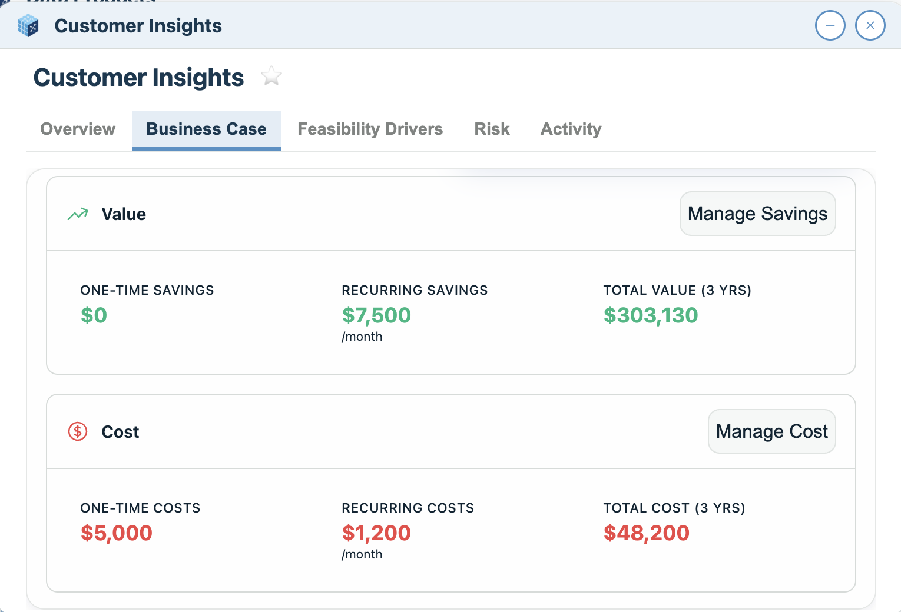Click the $0 one-time savings value
Viewport: 901px width, 612px height.
[x=94, y=315]
